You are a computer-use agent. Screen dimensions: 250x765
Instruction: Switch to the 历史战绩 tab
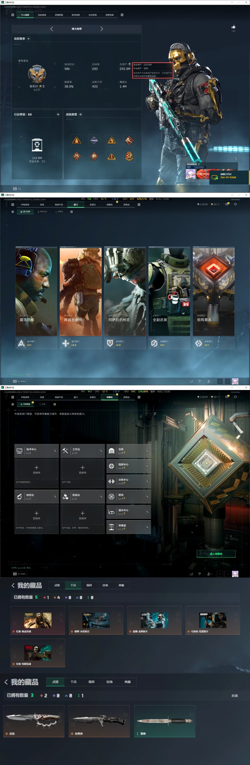(42, 15)
